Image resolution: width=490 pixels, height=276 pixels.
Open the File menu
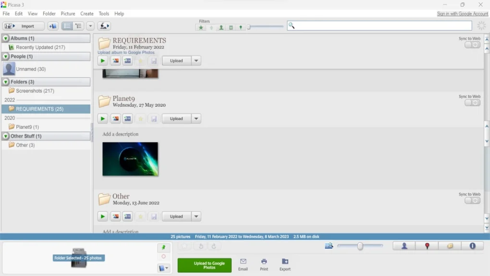[6, 14]
